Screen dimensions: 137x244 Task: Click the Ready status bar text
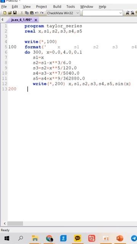click(5, 230)
